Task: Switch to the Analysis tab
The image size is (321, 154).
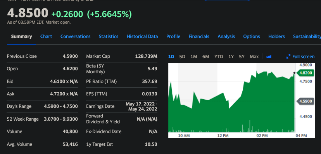Action: [x=226, y=36]
